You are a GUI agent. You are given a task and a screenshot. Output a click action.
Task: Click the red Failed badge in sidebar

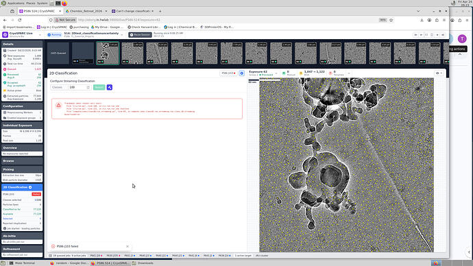36,194
